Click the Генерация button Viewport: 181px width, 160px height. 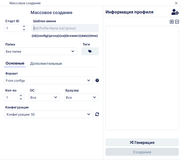click(142, 143)
